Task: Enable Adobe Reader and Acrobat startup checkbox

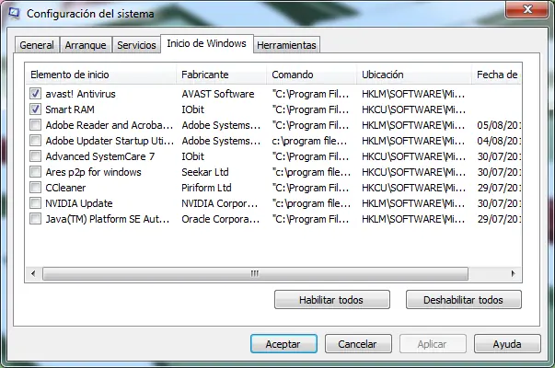Action: coord(35,125)
